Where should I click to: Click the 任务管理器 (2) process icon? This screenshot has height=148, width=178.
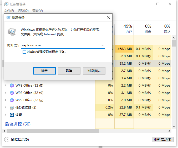(12, 107)
